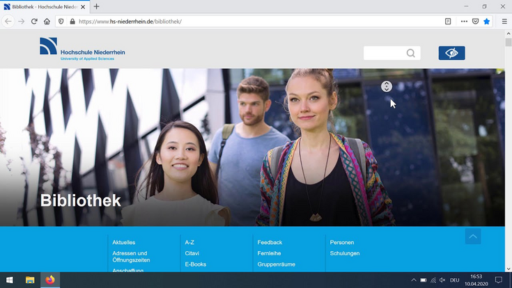Save page to Pocket icon
The height and width of the screenshot is (288, 512).
pos(475,22)
